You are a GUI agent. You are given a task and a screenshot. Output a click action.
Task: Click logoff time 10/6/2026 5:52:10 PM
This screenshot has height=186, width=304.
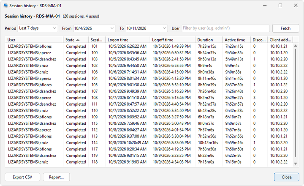(172, 85)
